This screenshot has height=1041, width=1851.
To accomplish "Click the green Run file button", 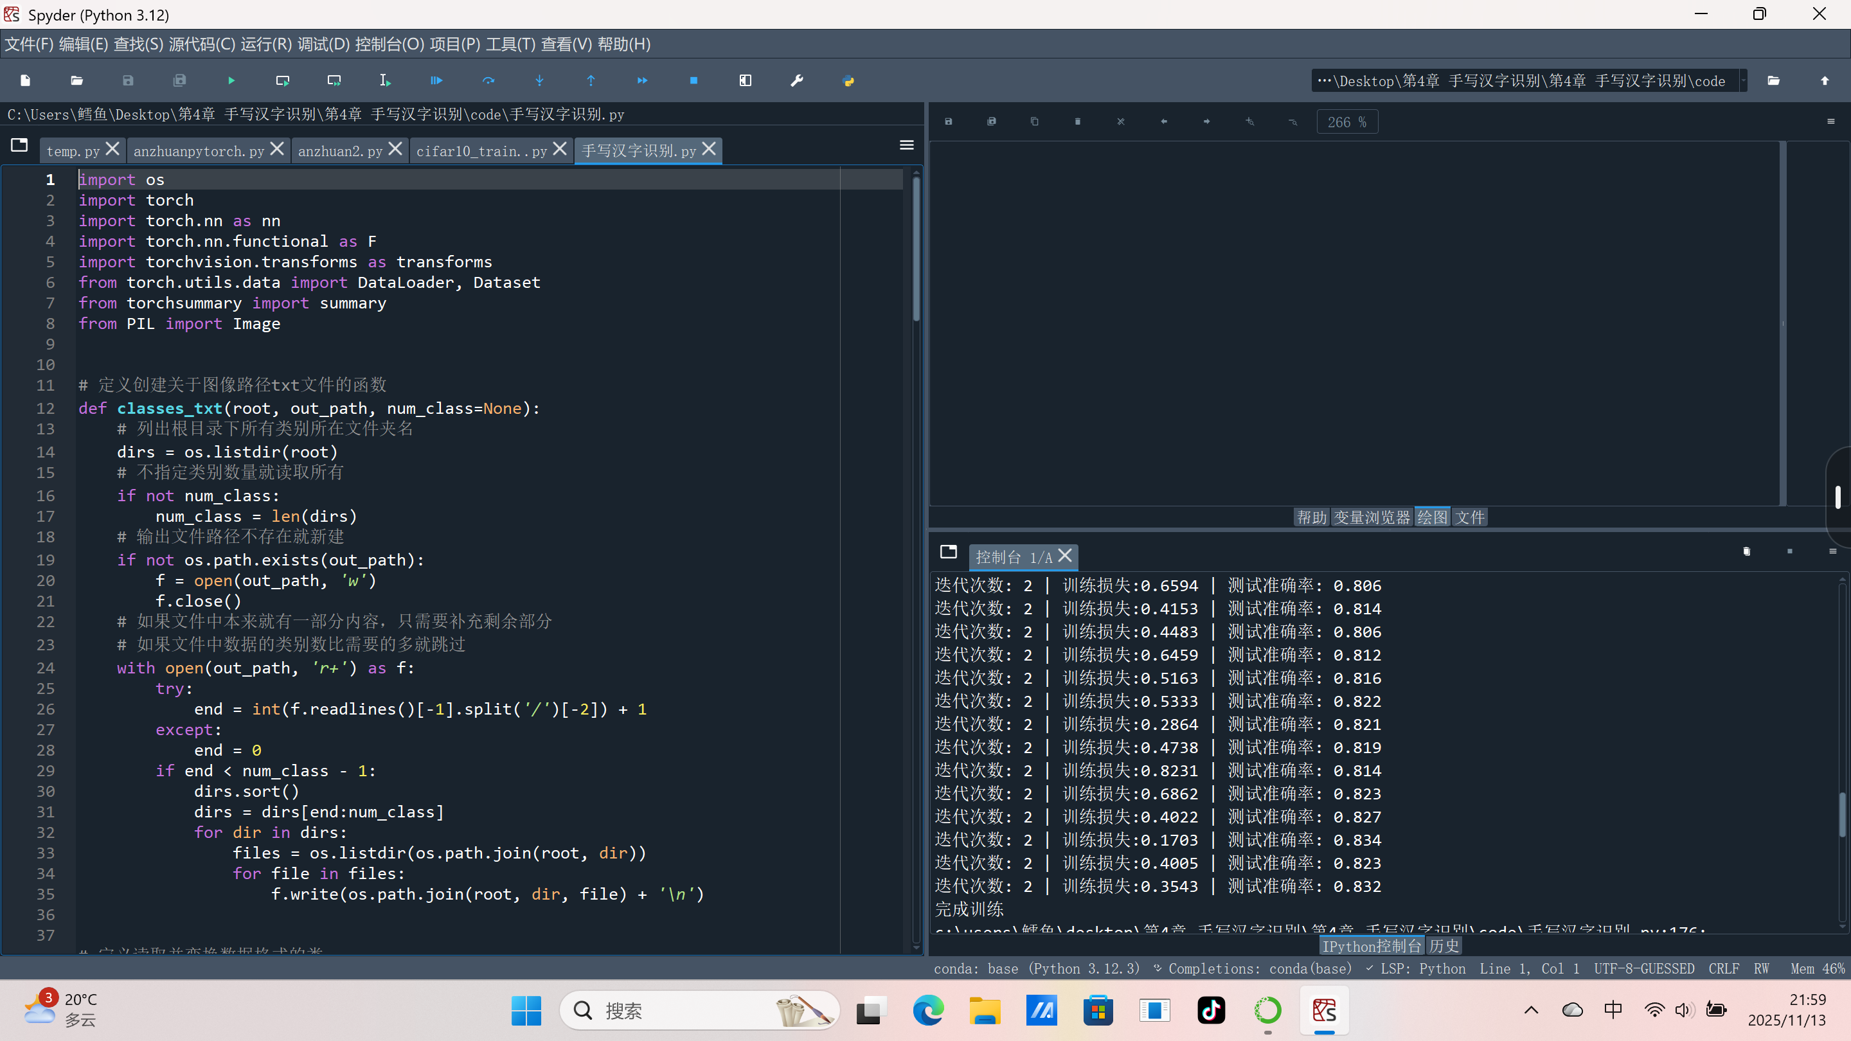I will coord(231,80).
